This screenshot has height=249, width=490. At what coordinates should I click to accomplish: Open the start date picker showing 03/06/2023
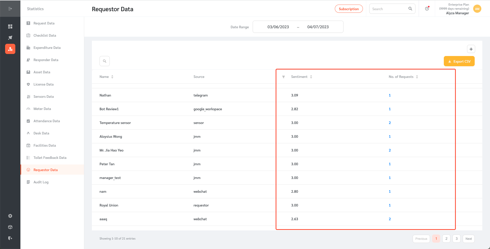click(278, 27)
